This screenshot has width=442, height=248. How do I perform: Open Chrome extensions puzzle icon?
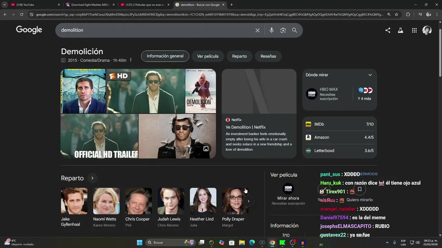pos(408,14)
